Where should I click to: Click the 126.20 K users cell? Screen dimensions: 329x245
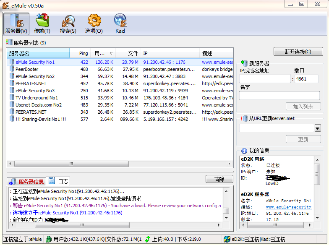104,62
